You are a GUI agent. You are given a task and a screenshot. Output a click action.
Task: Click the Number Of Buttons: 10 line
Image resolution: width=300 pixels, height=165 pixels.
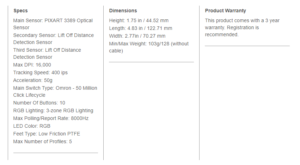click(x=39, y=103)
